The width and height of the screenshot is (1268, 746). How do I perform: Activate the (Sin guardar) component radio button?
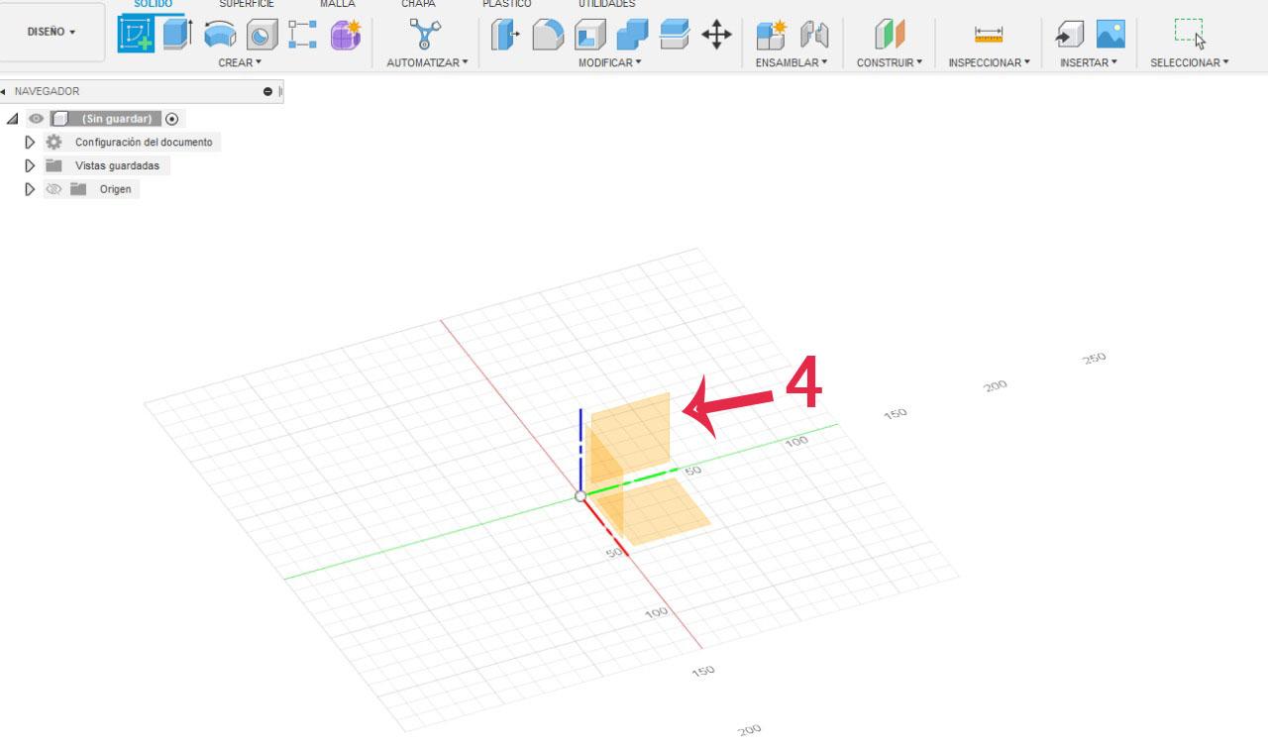pos(172,119)
